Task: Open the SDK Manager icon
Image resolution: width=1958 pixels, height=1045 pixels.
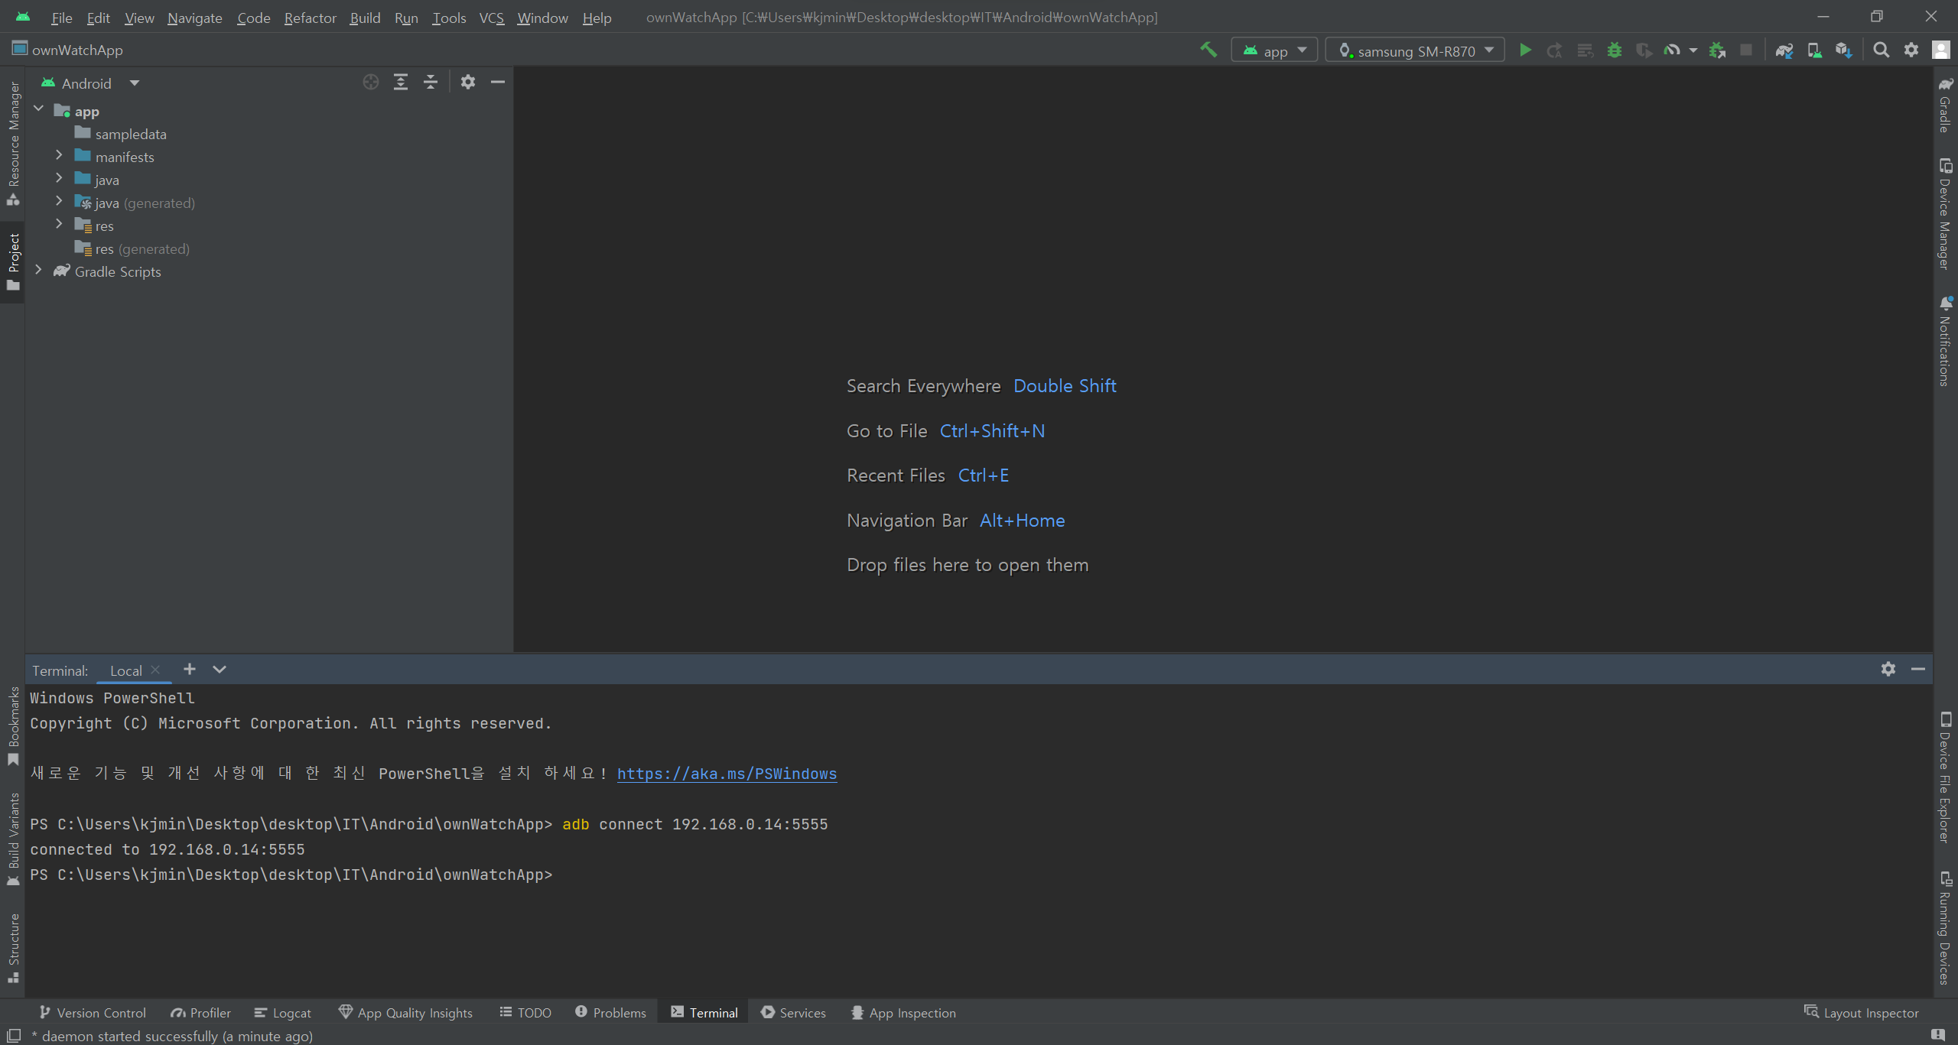Action: point(1843,50)
